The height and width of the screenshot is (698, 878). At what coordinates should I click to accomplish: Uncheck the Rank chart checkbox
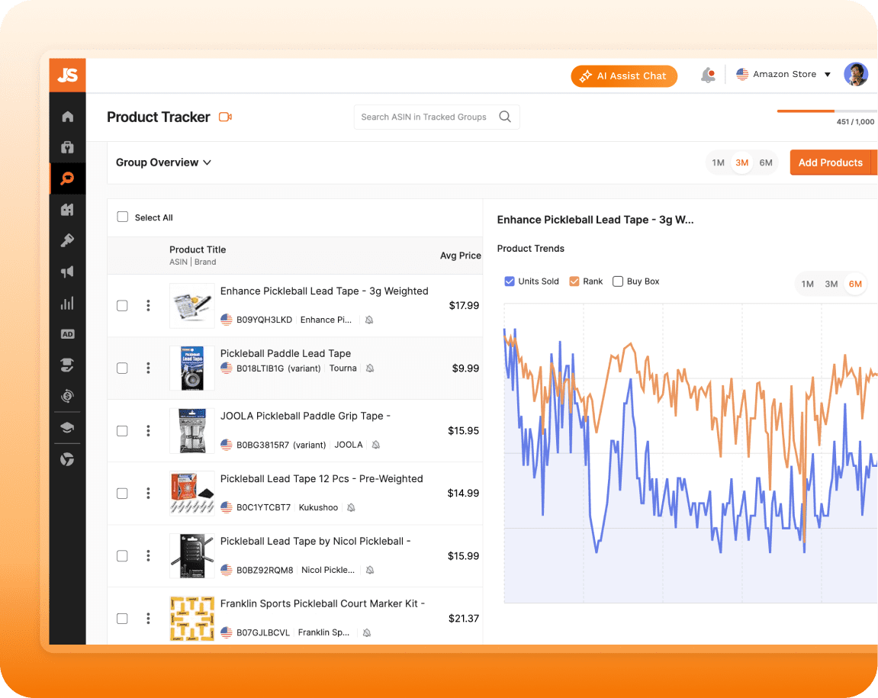[x=574, y=281]
